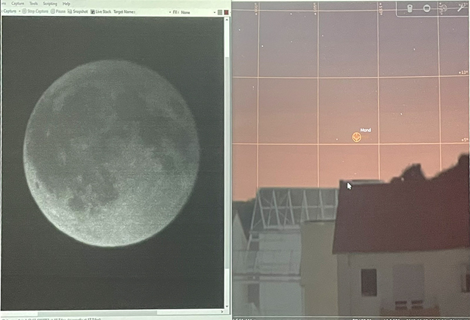The width and height of the screenshot is (470, 320).
Task: Click the rounded square icon in Stellarium toolbar
Action: 427,8
